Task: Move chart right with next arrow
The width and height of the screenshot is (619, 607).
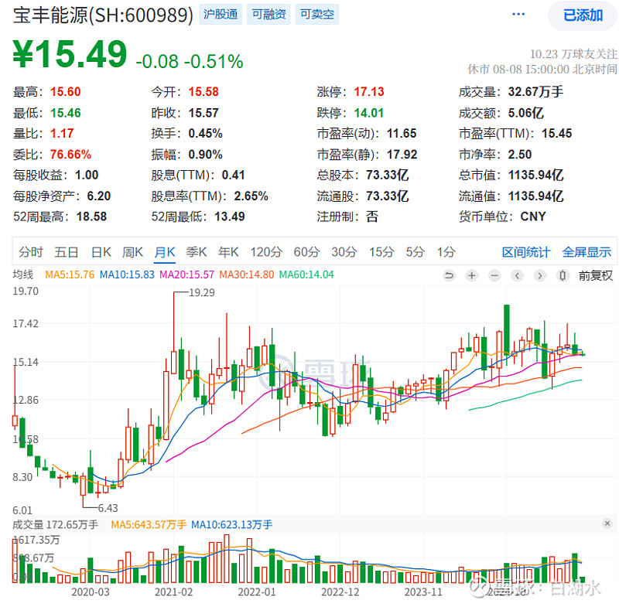Action: [x=539, y=275]
